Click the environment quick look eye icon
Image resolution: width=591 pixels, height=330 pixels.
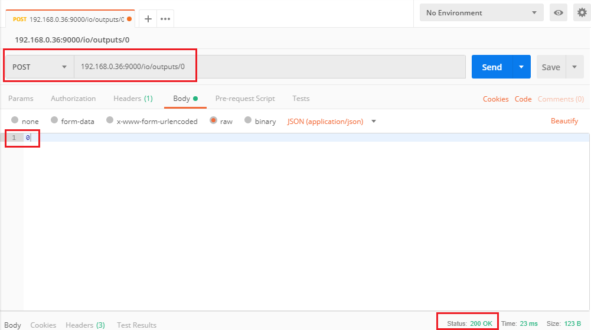pyautogui.click(x=558, y=13)
